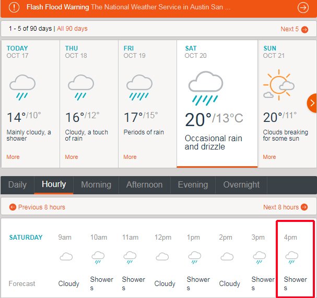The width and height of the screenshot is (317, 298).
Task: Click the 11am showers icon
Action: tap(130, 258)
